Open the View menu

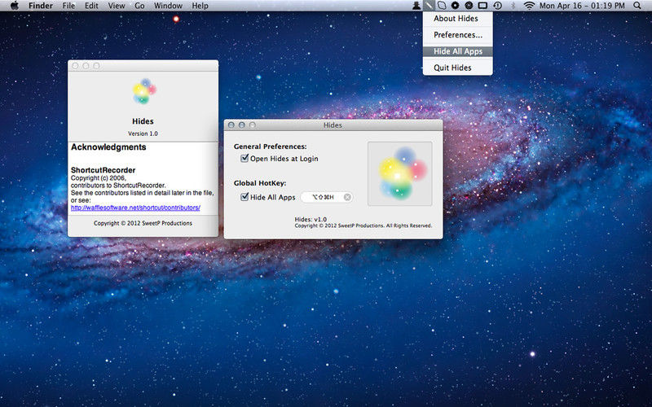[117, 6]
